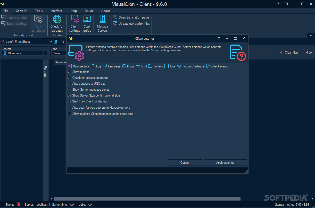Image resolution: width=315 pixels, height=208 pixels.
Task: Click the lightning bolt icon beside the server selector
Action: click(63, 42)
